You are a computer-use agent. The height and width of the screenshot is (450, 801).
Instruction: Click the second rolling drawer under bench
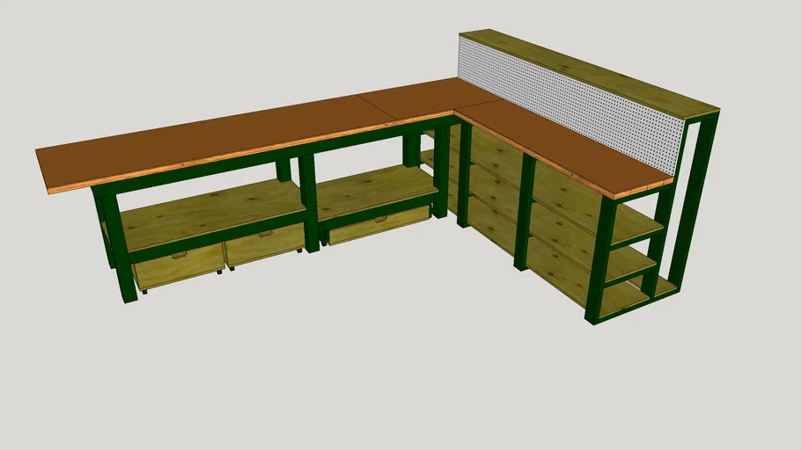point(264,246)
